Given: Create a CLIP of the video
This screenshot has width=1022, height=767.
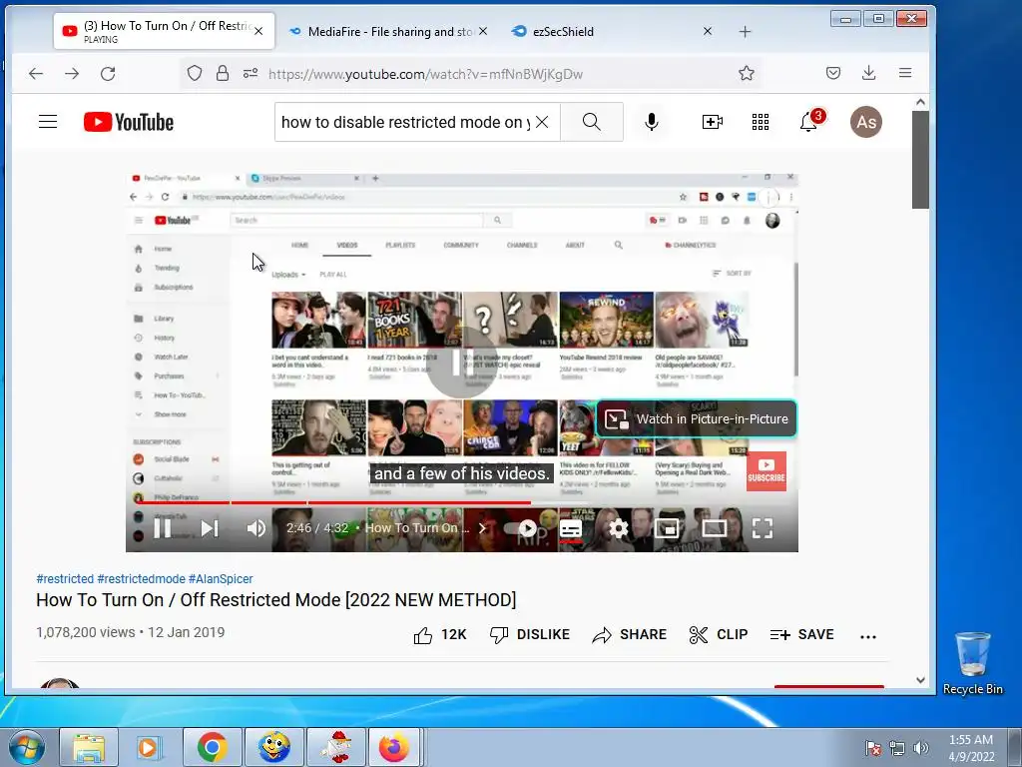Looking at the screenshot, I should tap(719, 634).
